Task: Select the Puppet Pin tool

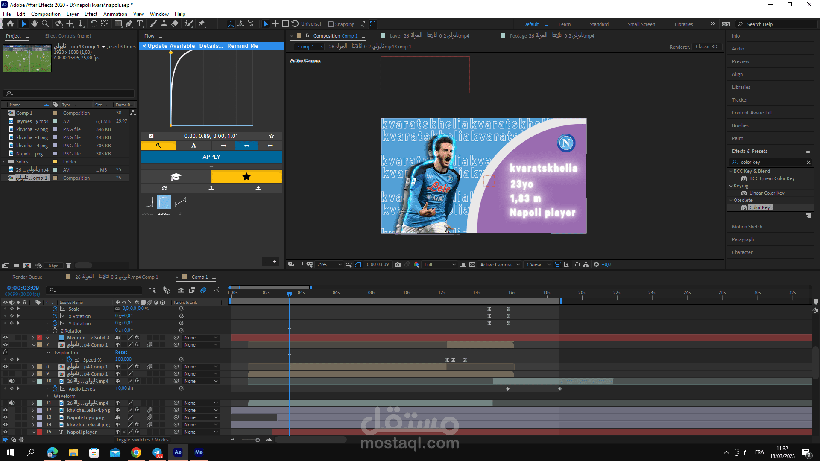Action: click(202, 24)
